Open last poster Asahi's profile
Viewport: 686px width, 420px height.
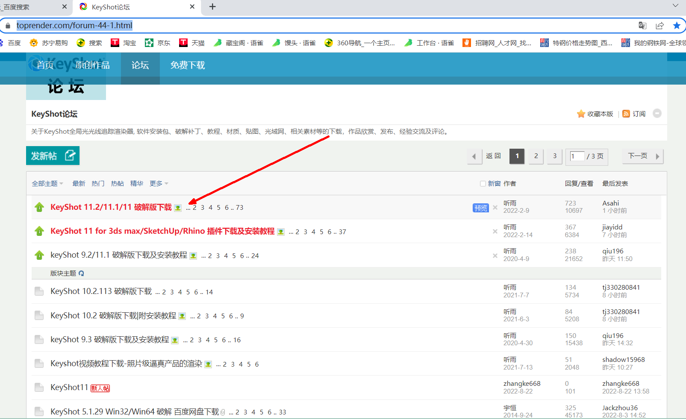click(611, 203)
